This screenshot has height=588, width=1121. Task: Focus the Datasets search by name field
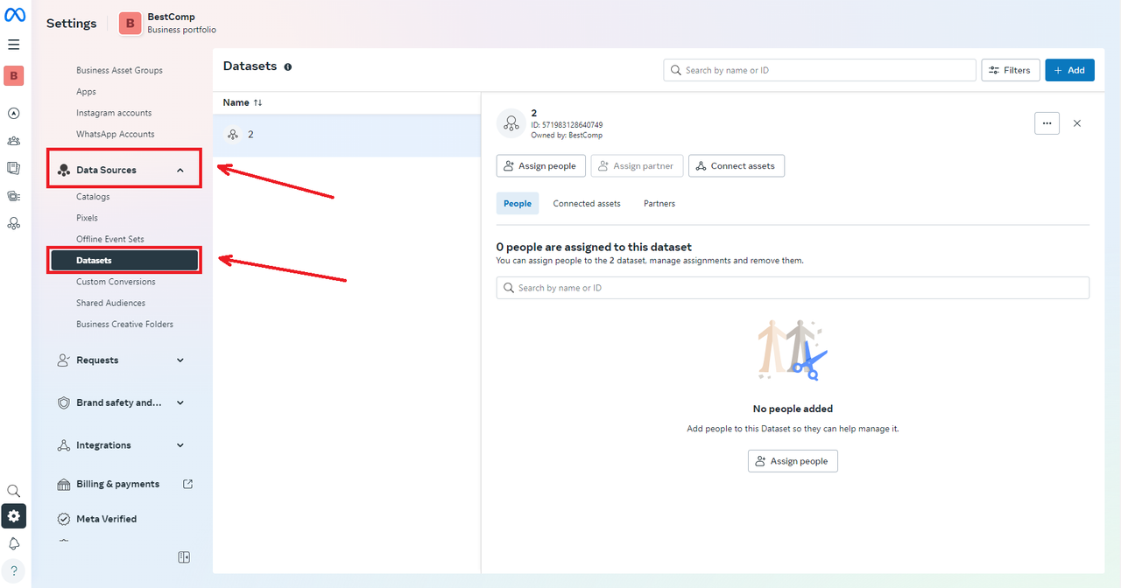coord(820,70)
